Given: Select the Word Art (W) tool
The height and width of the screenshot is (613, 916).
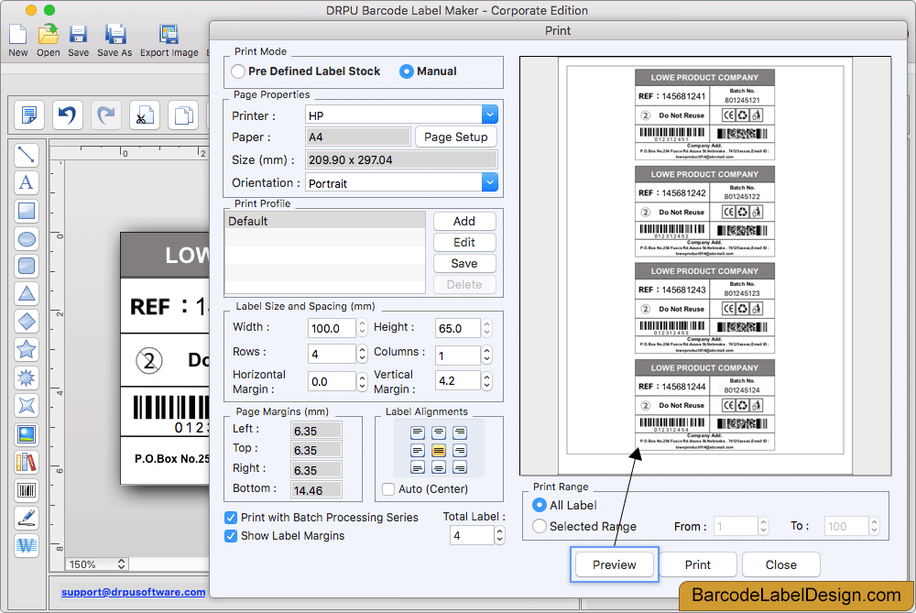Looking at the screenshot, I should coord(27,546).
